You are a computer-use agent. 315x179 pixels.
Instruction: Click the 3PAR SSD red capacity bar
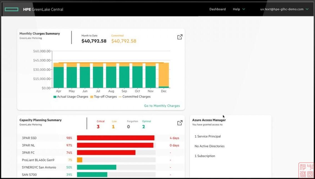(x=115, y=138)
